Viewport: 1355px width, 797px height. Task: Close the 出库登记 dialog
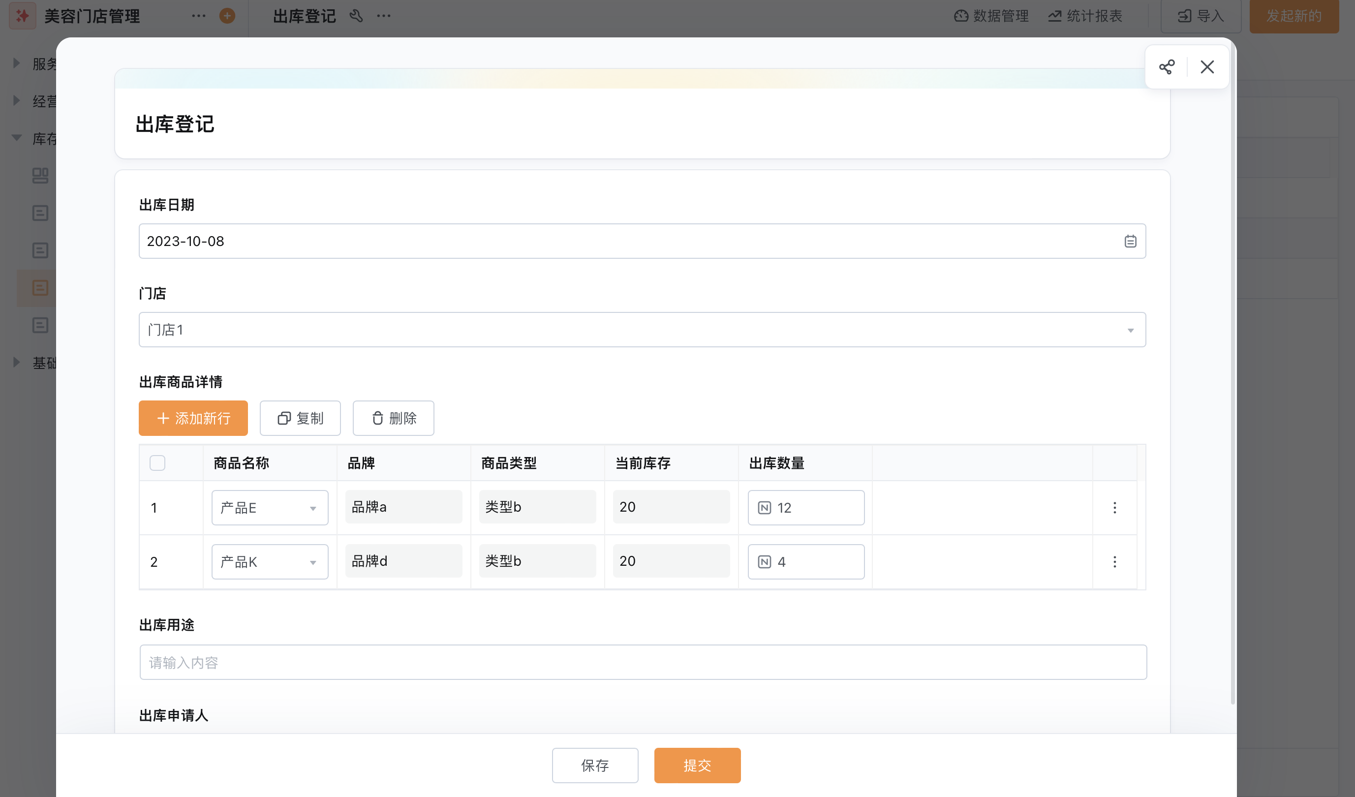pyautogui.click(x=1207, y=67)
